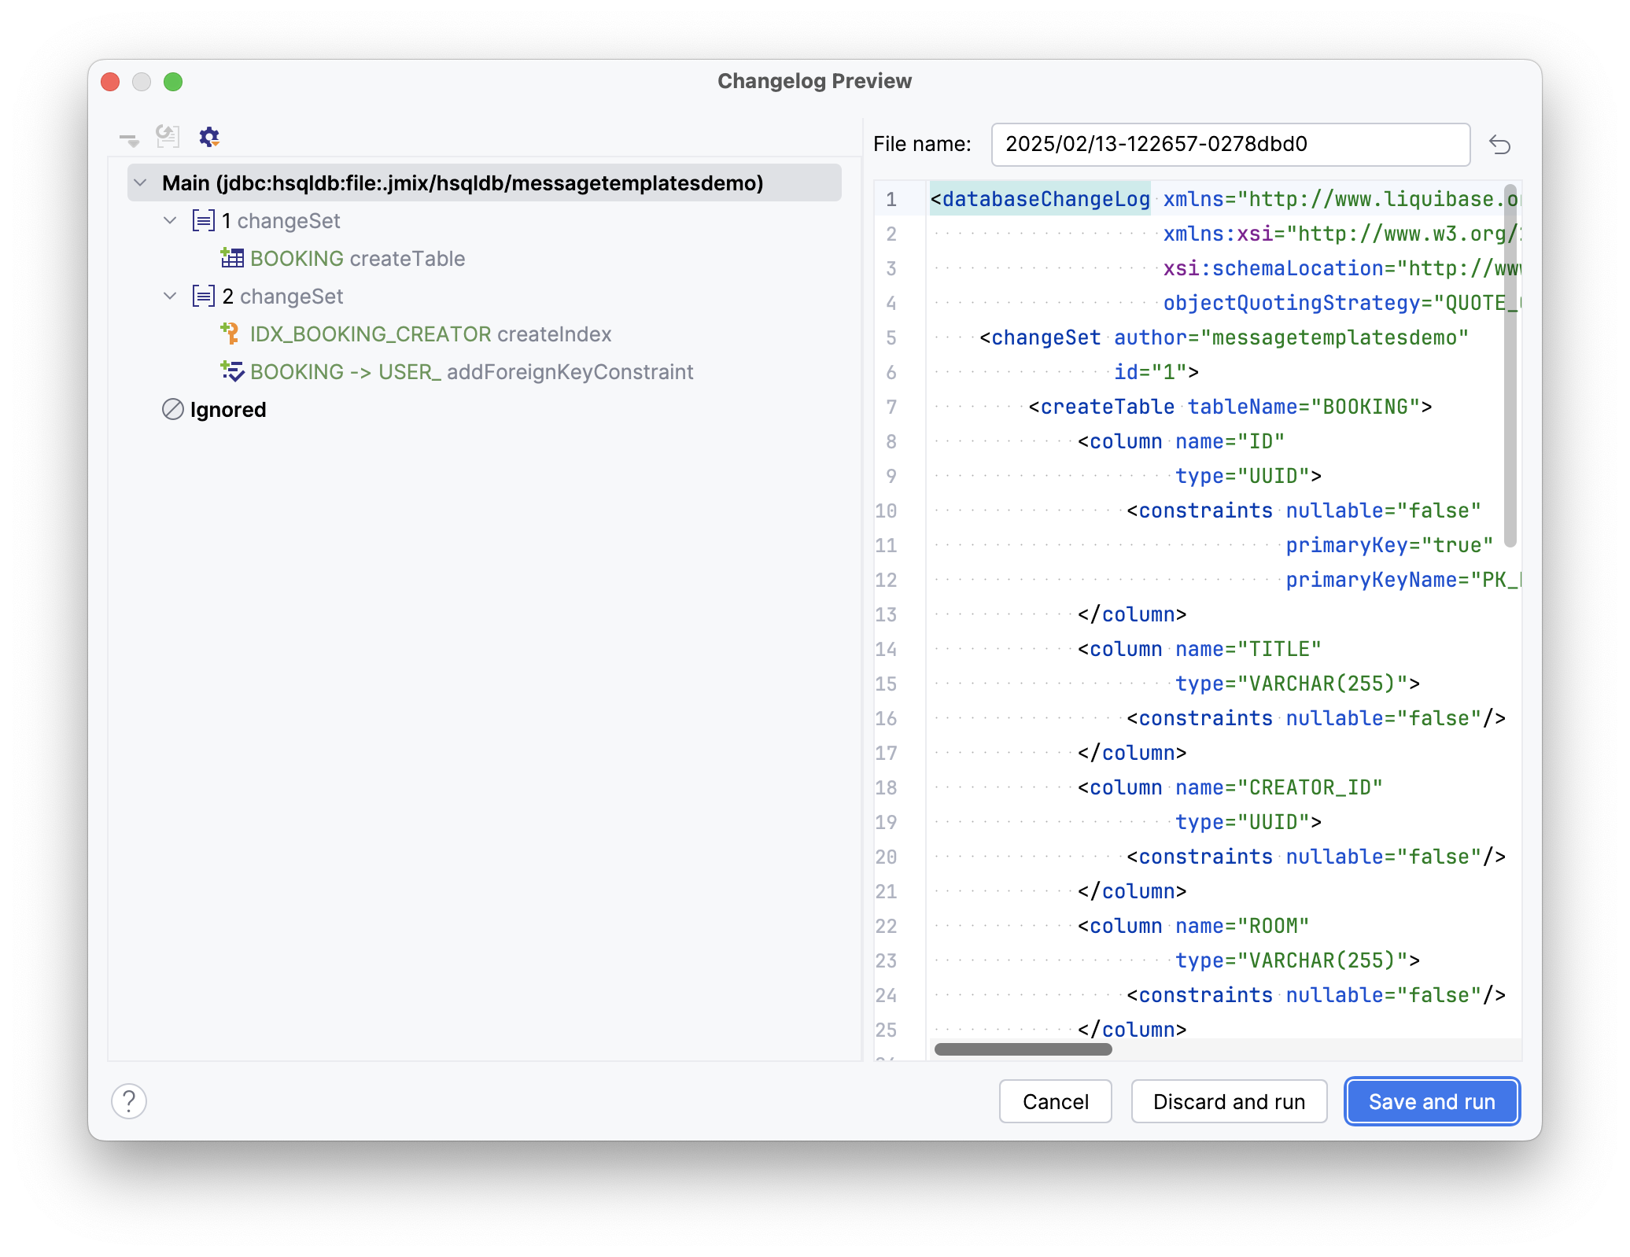Viewport: 1630px width, 1257px height.
Task: Click the addForeignKeyConstraint icon
Action: coord(232,371)
